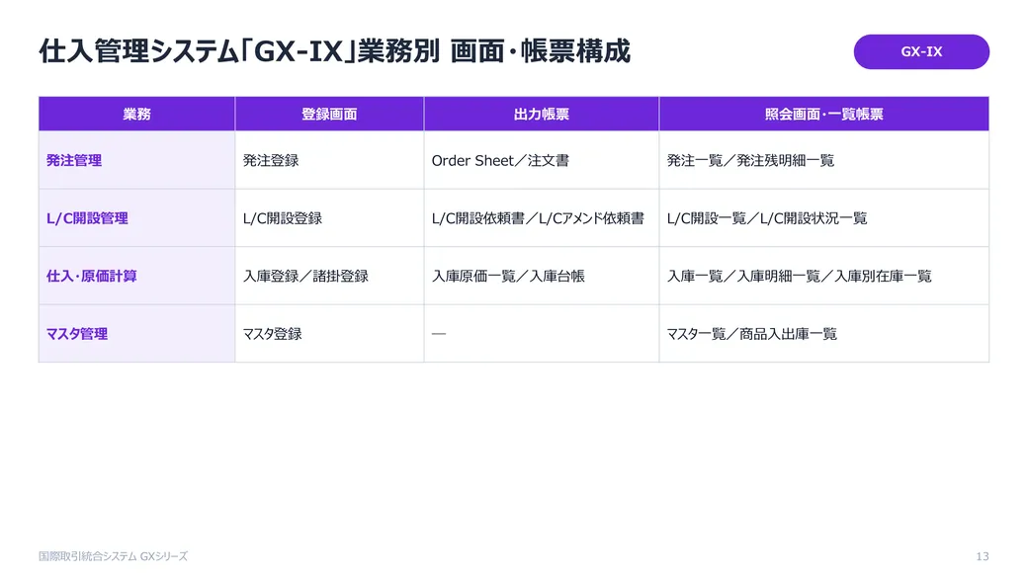Click the 出力帳票 column header
The image size is (1028, 578).
pos(542,114)
